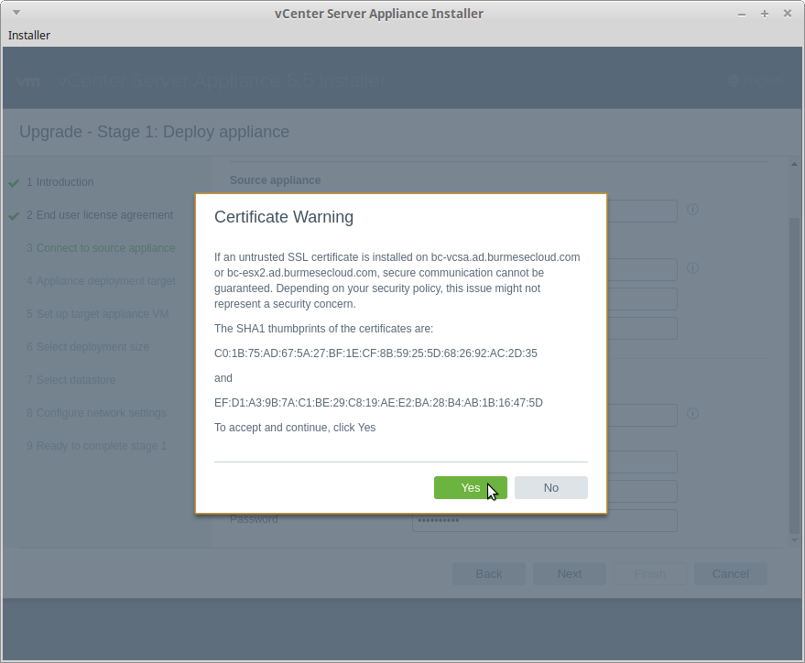Click the dimmed Next button

570,573
